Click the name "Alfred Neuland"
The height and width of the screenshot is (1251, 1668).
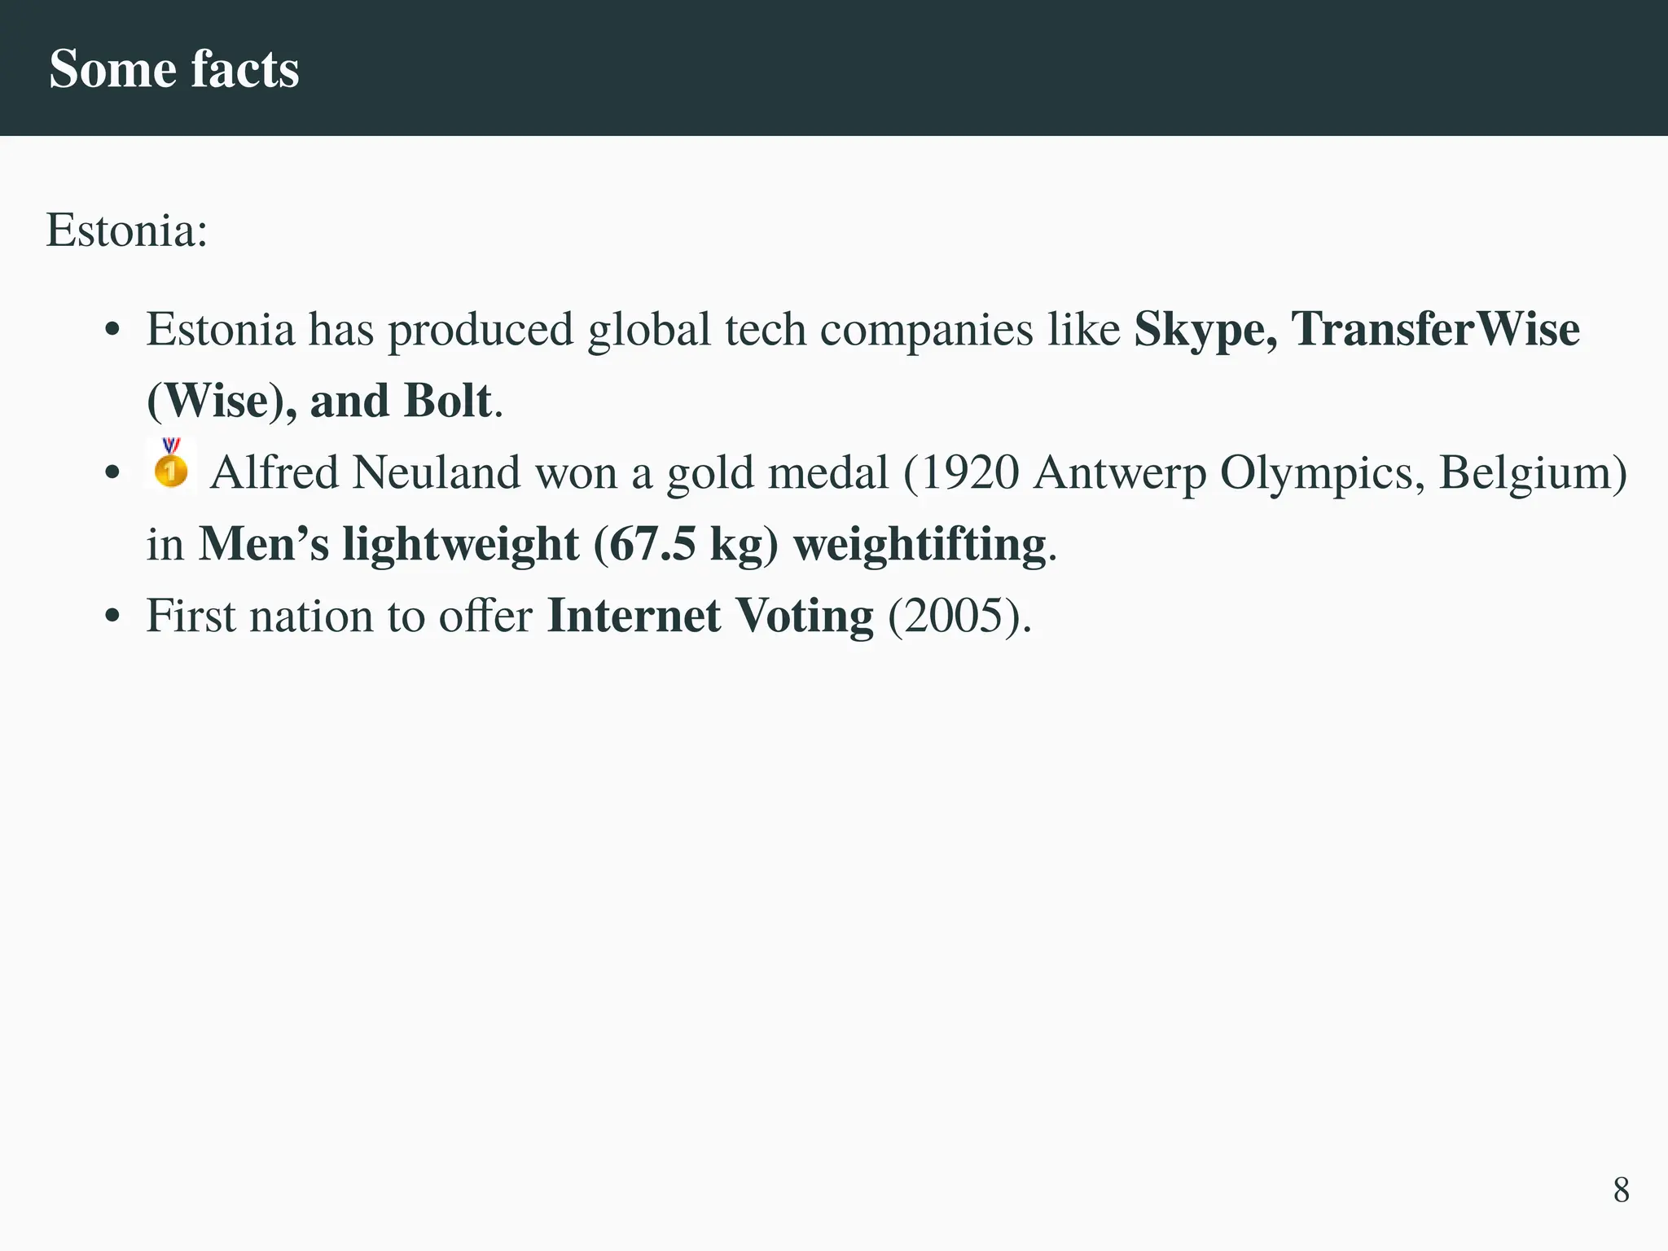click(365, 472)
